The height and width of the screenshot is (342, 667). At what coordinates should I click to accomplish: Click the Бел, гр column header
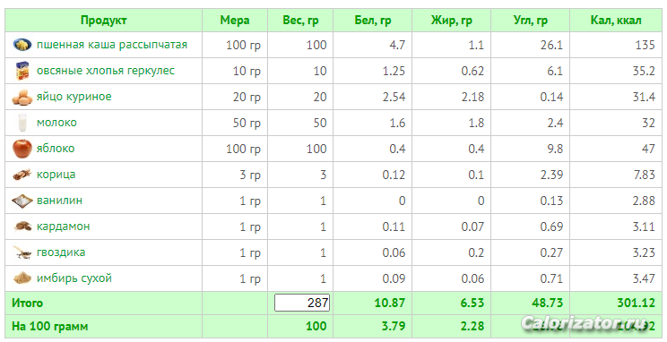tap(373, 20)
